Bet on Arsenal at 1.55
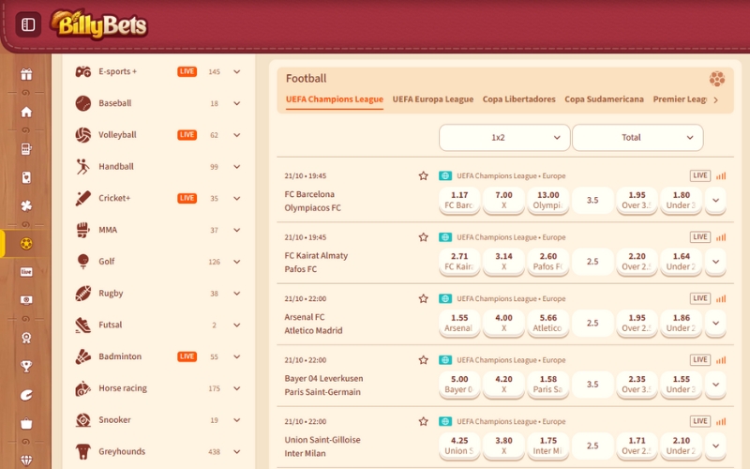Image resolution: width=750 pixels, height=469 pixels. (x=459, y=323)
